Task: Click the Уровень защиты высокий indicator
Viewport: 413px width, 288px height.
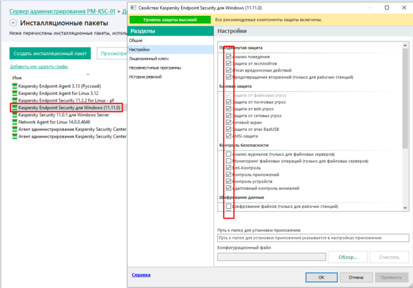Action: (170, 20)
